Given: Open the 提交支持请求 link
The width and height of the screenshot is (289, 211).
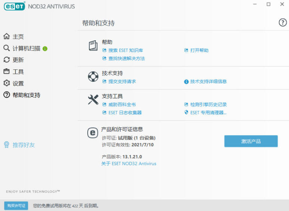Looking at the screenshot, I should point(122,81).
